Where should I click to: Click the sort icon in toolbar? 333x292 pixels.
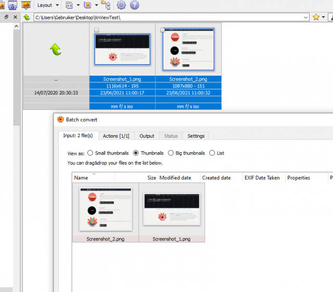pos(69,5)
